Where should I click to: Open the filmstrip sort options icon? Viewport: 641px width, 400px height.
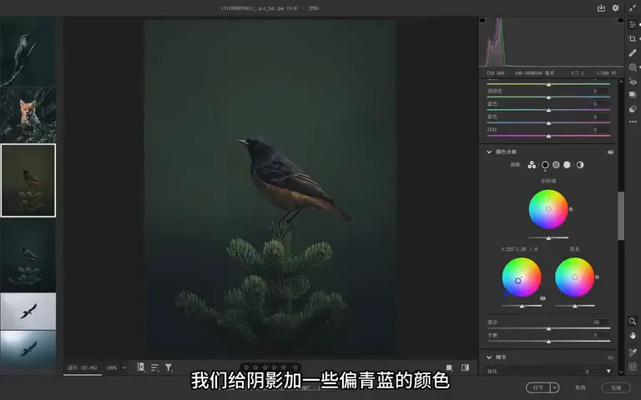coord(154,367)
